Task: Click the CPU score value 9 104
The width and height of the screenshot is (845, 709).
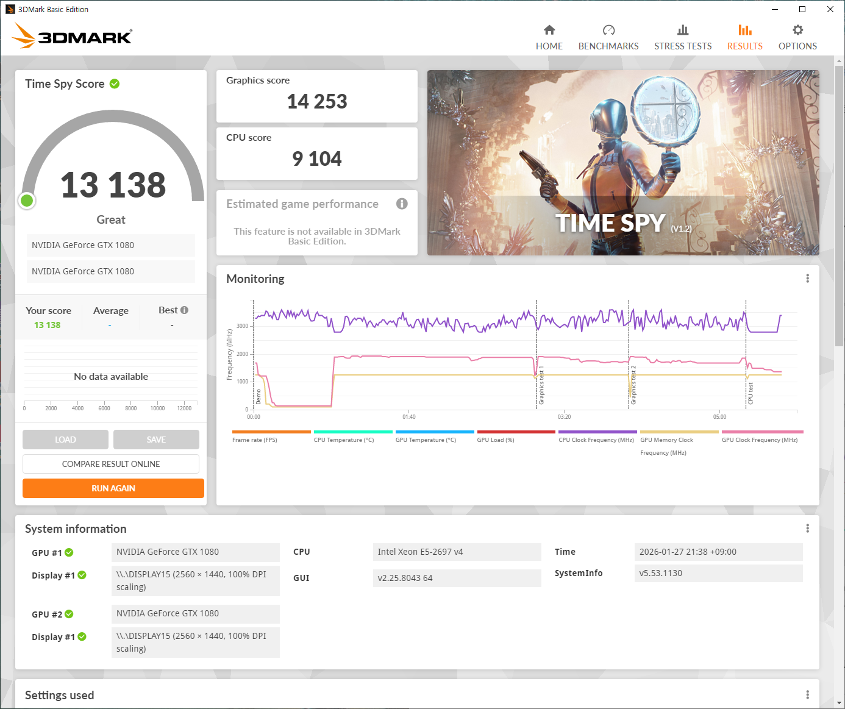Action: tap(317, 159)
